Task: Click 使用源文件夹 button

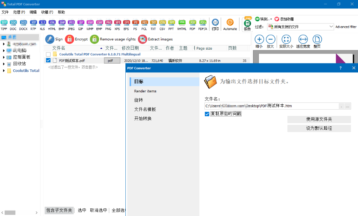Action: click(x=319, y=119)
